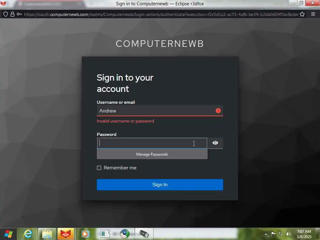Click the Action Center flag tray icon

point(273,234)
